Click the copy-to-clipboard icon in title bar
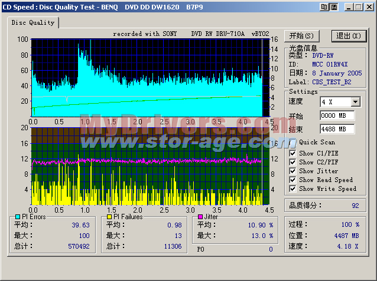 tap(323, 6)
